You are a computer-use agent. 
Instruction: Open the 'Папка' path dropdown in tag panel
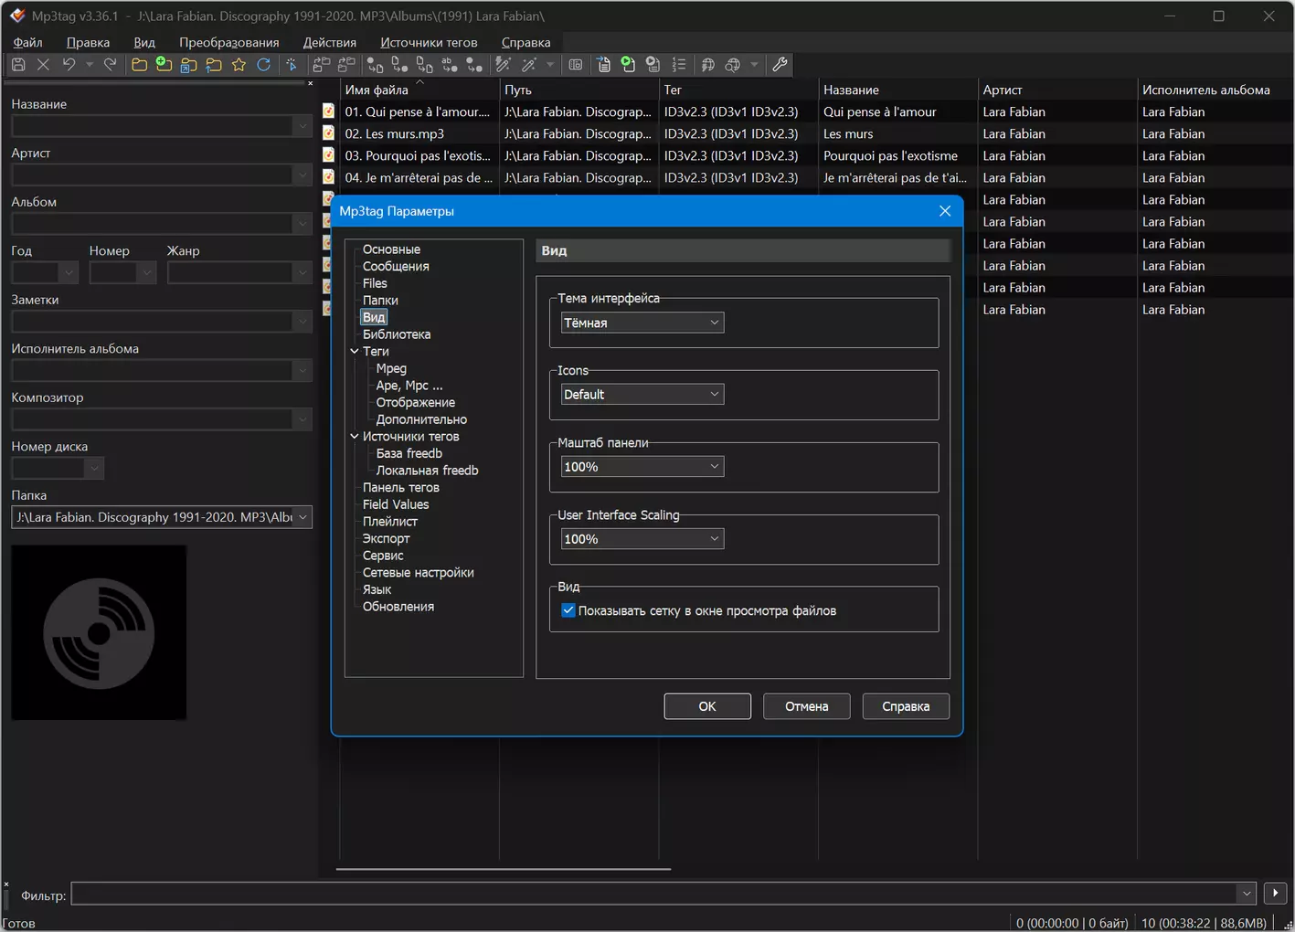303,517
